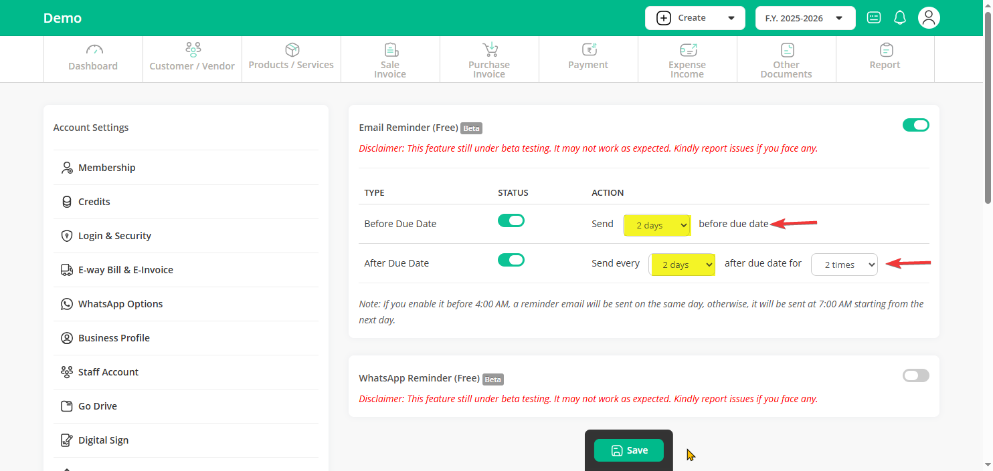Disable the Email Reminder main toggle
This screenshot has height=471, width=993.
915,125
